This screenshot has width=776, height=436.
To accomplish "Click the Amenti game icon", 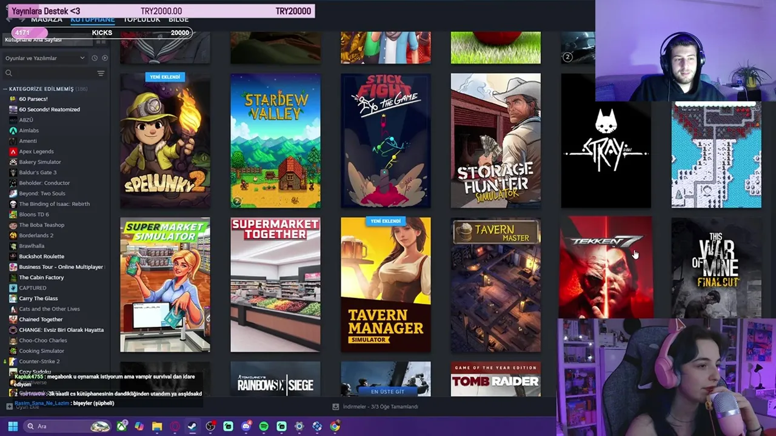I will pos(13,141).
